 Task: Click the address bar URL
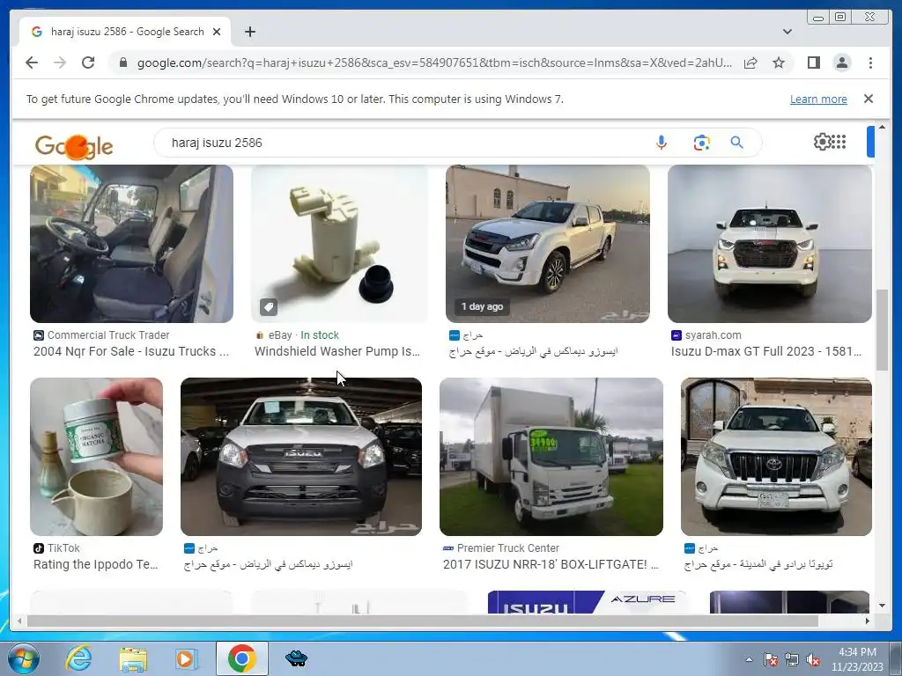point(434,62)
